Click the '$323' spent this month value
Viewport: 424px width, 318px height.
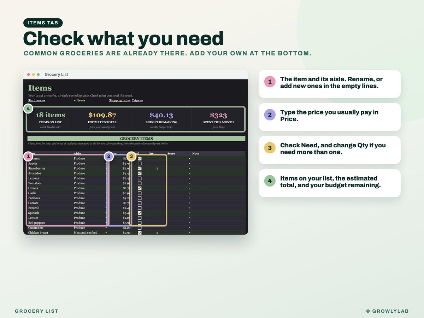click(x=218, y=115)
